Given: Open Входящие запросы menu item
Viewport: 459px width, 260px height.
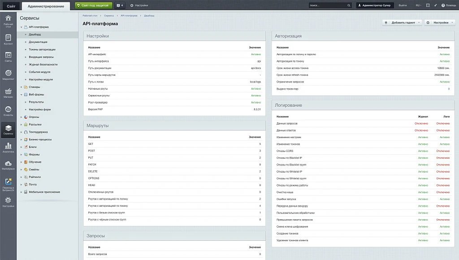Looking at the screenshot, I should (41, 57).
